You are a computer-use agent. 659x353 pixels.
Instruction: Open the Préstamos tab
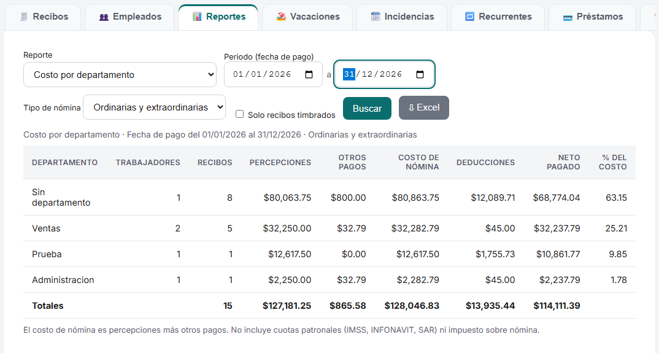coord(592,17)
